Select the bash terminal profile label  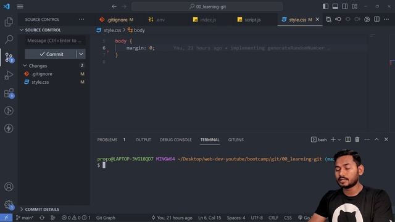pos(319,140)
